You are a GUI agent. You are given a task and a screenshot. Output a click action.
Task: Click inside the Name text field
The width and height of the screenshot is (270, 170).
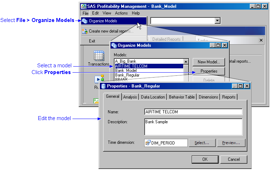tap(193, 112)
